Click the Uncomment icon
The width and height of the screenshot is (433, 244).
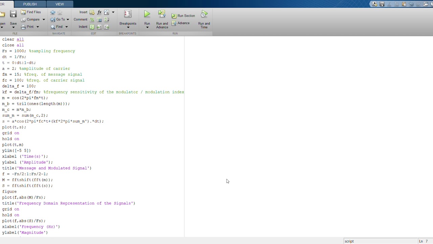pos(99,20)
